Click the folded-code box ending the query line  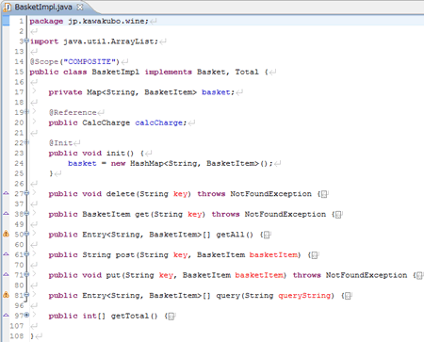[348, 296]
